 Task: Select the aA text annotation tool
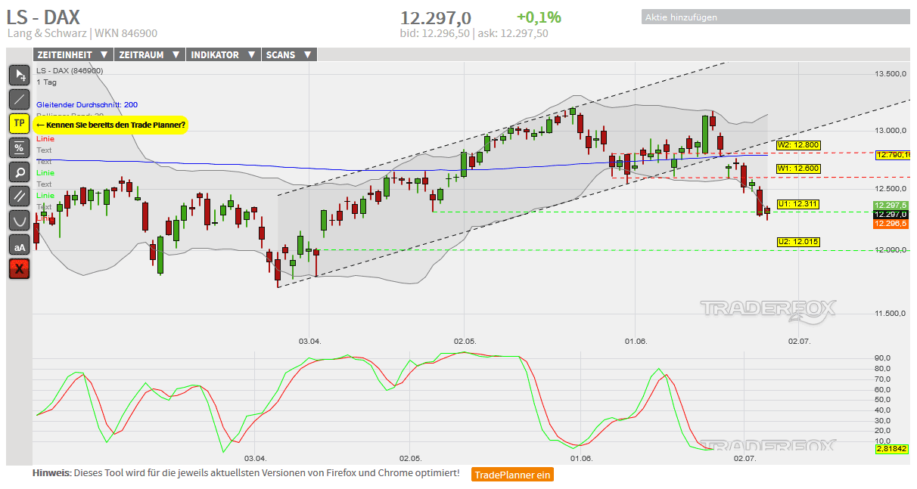point(20,245)
